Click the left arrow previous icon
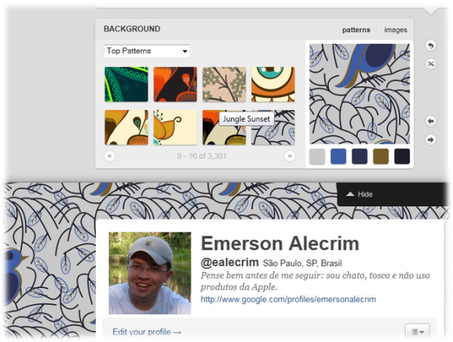This screenshot has height=342, width=453. coord(430,121)
